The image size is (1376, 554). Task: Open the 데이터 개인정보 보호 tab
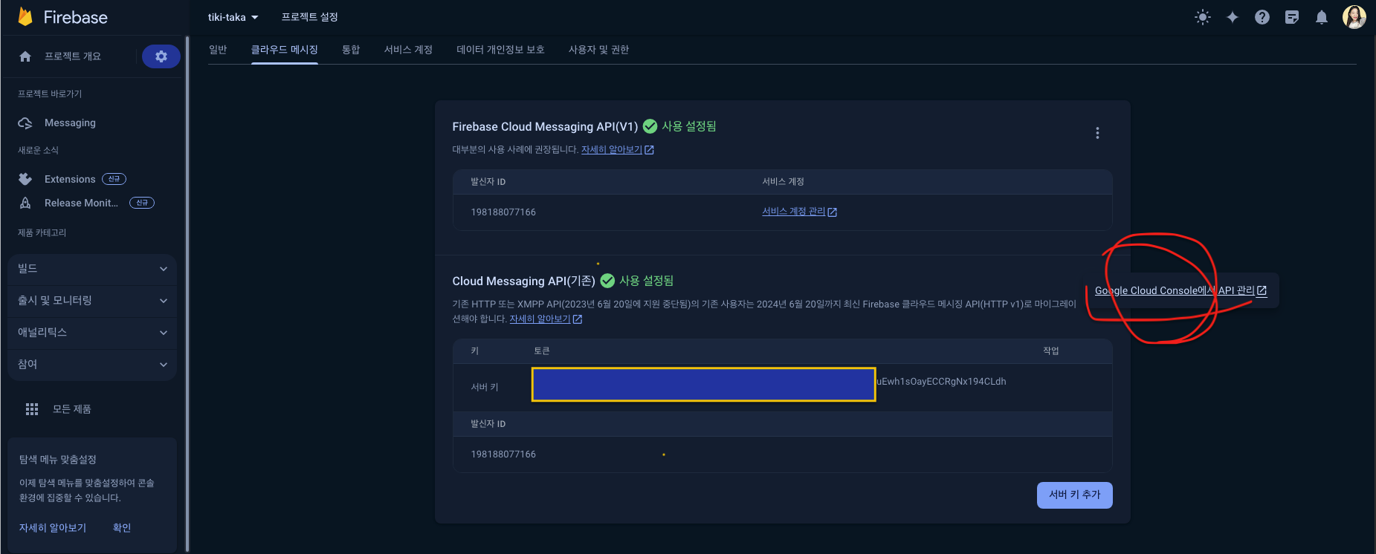[x=501, y=50]
